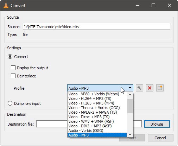Image resolution: width=178 pixels, height=146 pixels.
Task: Toggle the Deinterlace checkbox
Action: tap(13, 76)
